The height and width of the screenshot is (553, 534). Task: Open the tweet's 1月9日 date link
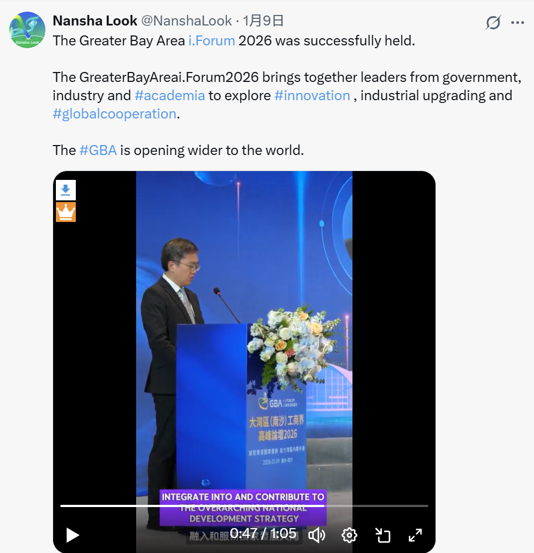click(x=263, y=21)
